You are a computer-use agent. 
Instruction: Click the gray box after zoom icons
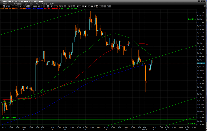coord(74,6)
